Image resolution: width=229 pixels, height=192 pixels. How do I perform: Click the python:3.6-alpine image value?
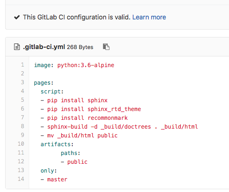[x=86, y=65]
